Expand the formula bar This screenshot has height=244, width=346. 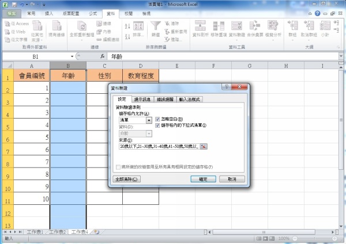coord(341,56)
